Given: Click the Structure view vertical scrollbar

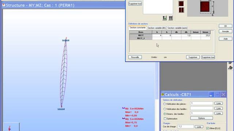Looking at the screenshot, I should click(156, 96).
